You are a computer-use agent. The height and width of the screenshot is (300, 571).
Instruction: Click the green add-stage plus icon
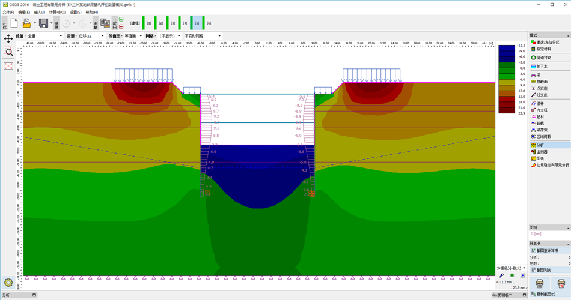tap(121, 20)
